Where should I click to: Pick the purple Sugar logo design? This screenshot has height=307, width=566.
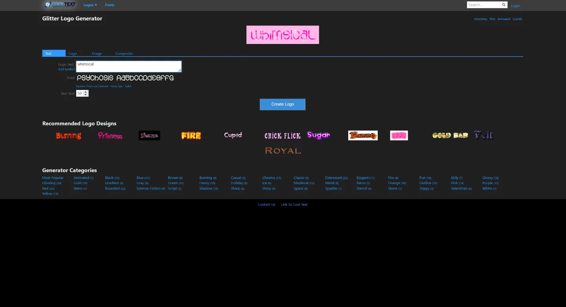pyautogui.click(x=318, y=135)
